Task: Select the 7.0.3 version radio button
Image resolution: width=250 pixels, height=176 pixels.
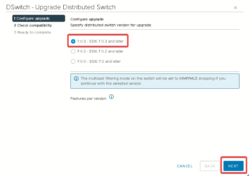Action: click(73, 41)
